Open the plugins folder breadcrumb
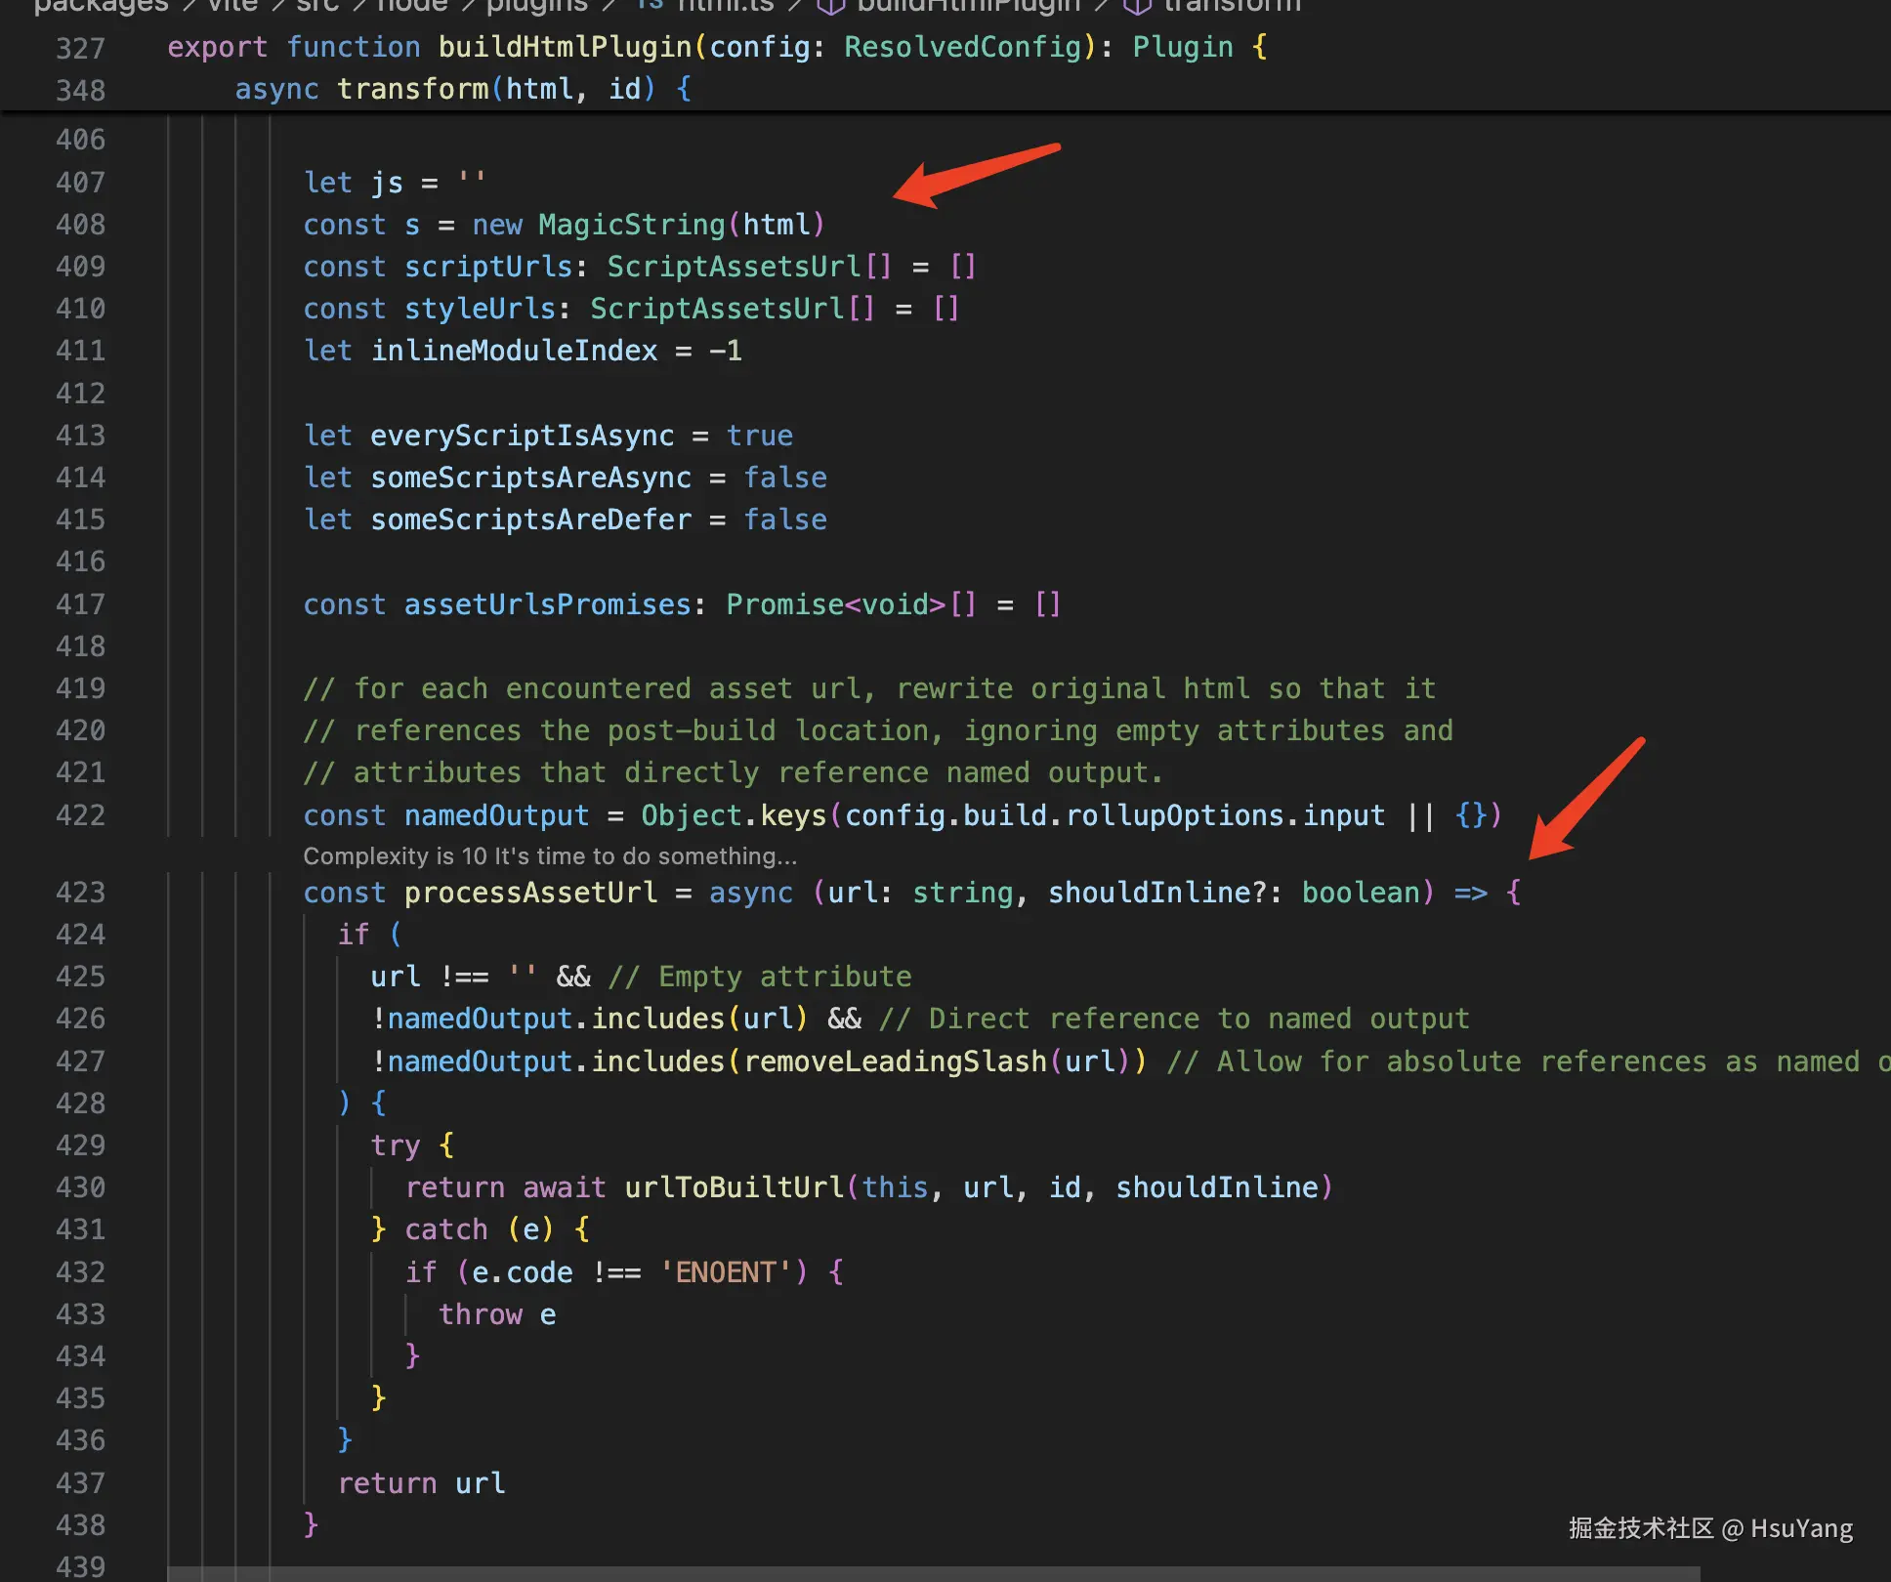 point(536,6)
